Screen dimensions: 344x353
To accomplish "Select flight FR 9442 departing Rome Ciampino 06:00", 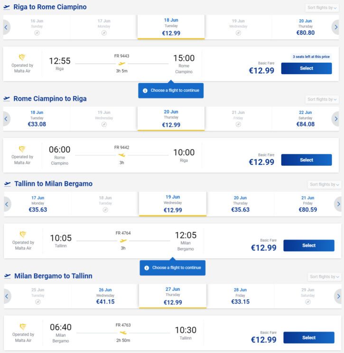I will [x=307, y=160].
